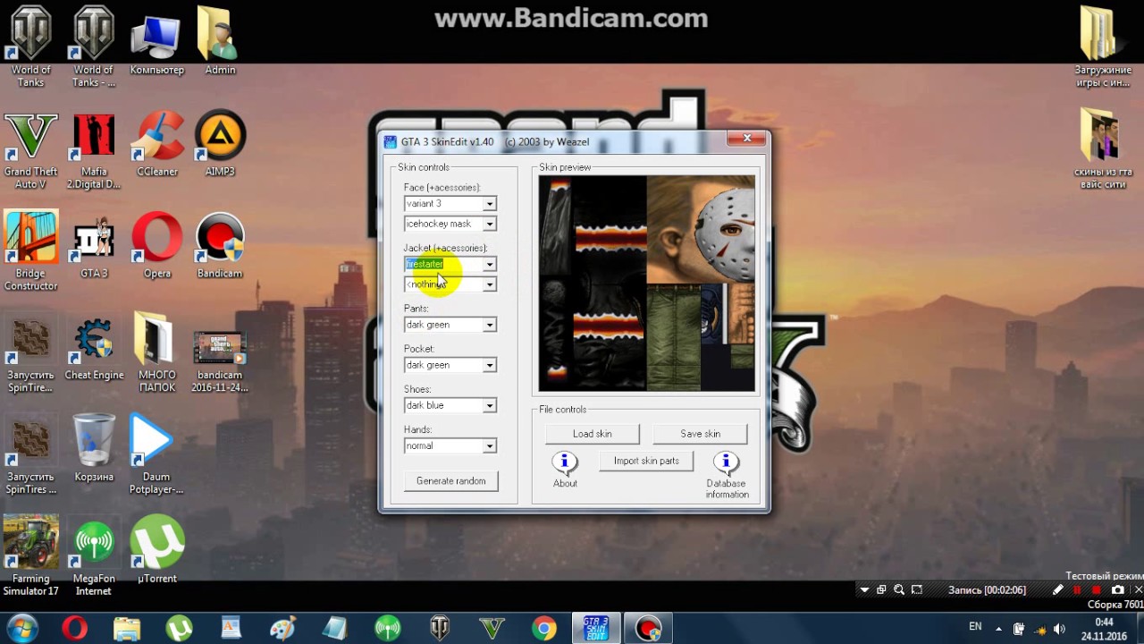This screenshot has height=644, width=1144.
Task: Click the skin preview texture image
Action: (x=647, y=284)
